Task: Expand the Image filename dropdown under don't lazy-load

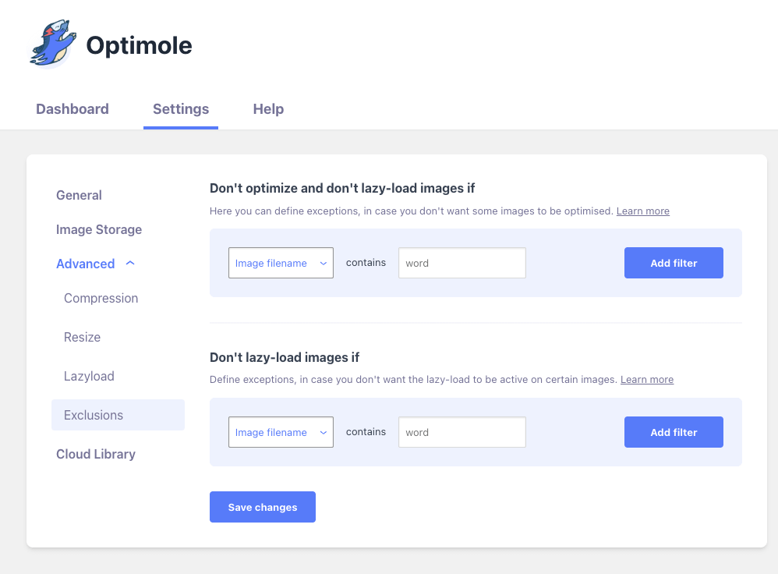Action: (281, 432)
